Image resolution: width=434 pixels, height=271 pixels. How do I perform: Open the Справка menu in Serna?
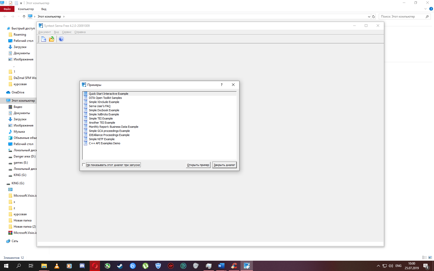click(80, 32)
